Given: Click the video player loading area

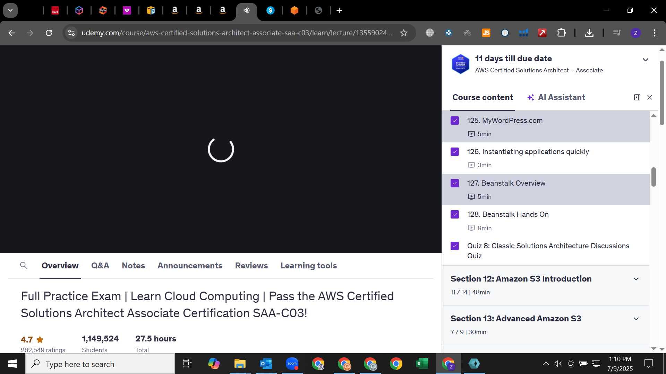Looking at the screenshot, I should (221, 149).
